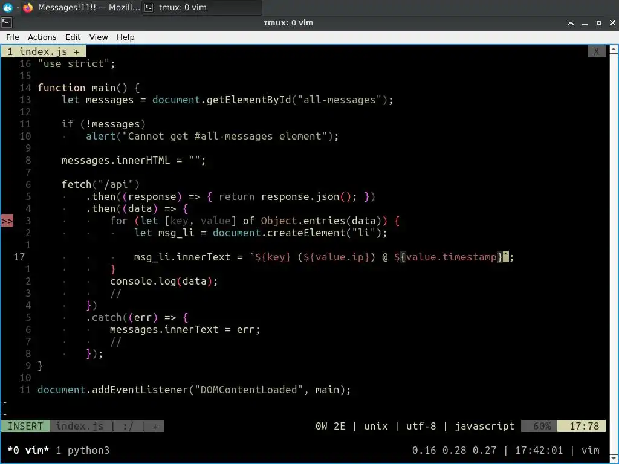This screenshot has width=619, height=464.
Task: Select tmux window 1 python3
Action: (82, 450)
